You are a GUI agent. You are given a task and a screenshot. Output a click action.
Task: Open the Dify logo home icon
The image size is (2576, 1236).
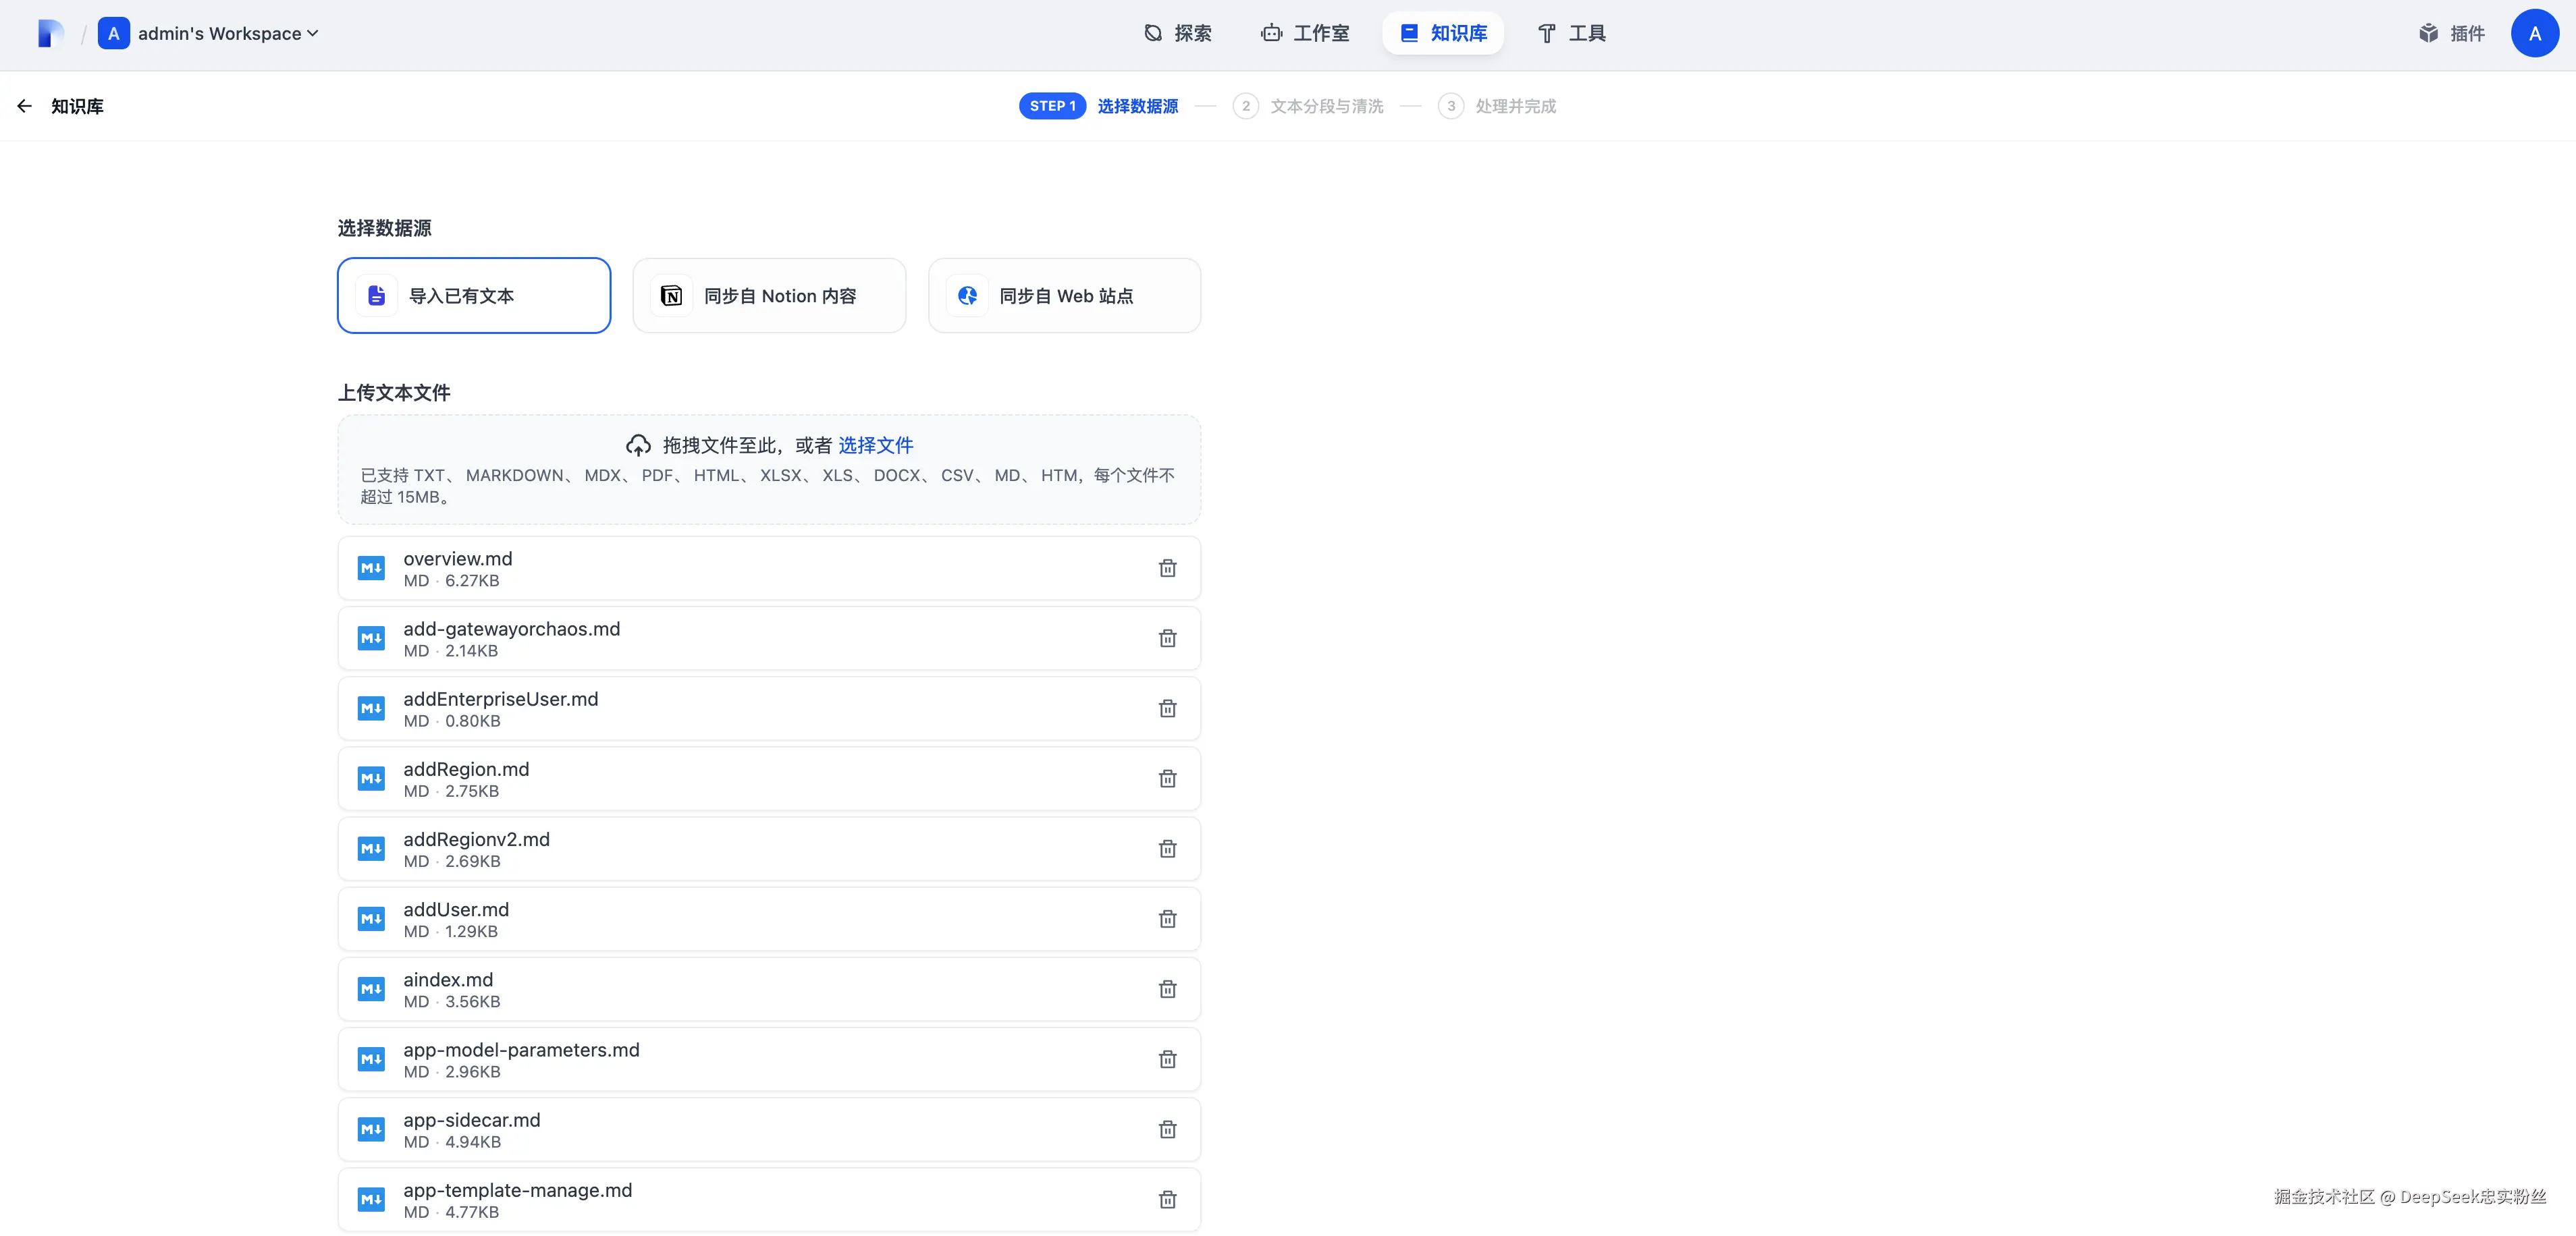pos(50,34)
